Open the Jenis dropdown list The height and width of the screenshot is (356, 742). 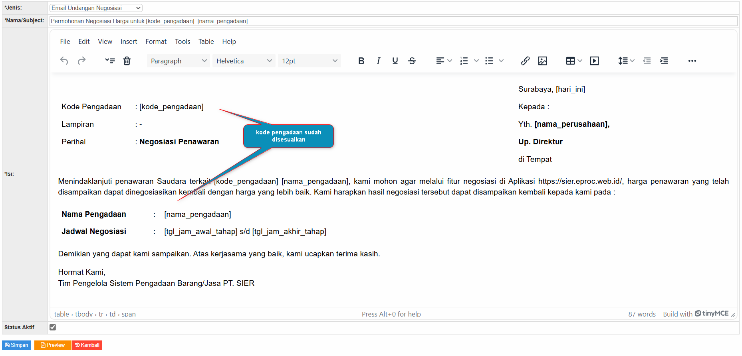click(96, 8)
